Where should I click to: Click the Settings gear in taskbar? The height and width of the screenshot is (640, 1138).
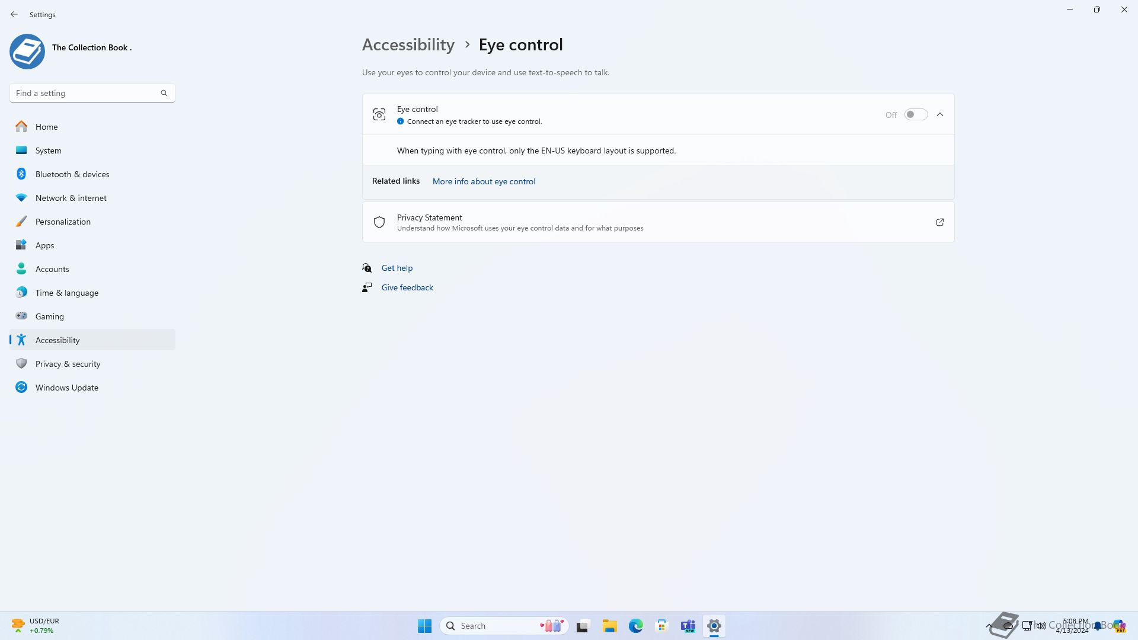coord(714,626)
